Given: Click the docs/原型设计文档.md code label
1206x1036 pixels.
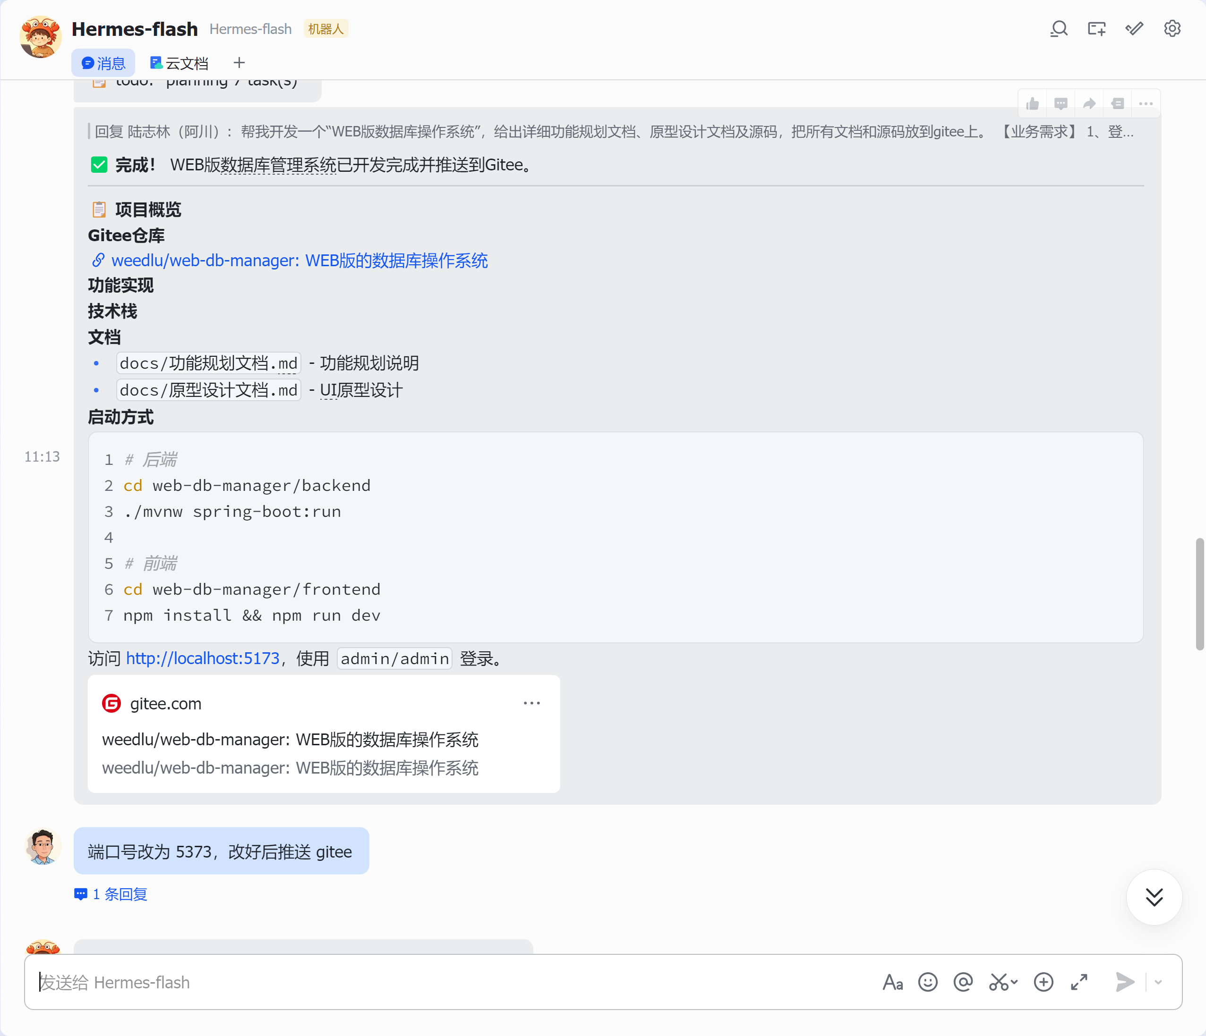Looking at the screenshot, I should (x=208, y=390).
